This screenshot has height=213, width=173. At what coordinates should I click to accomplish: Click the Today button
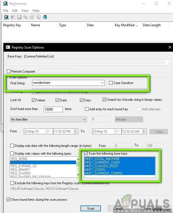coord(159,132)
